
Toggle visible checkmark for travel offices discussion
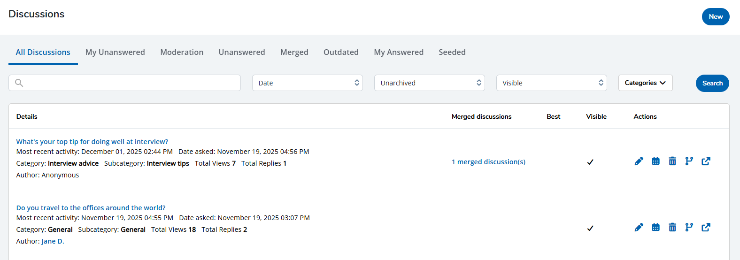[590, 228]
